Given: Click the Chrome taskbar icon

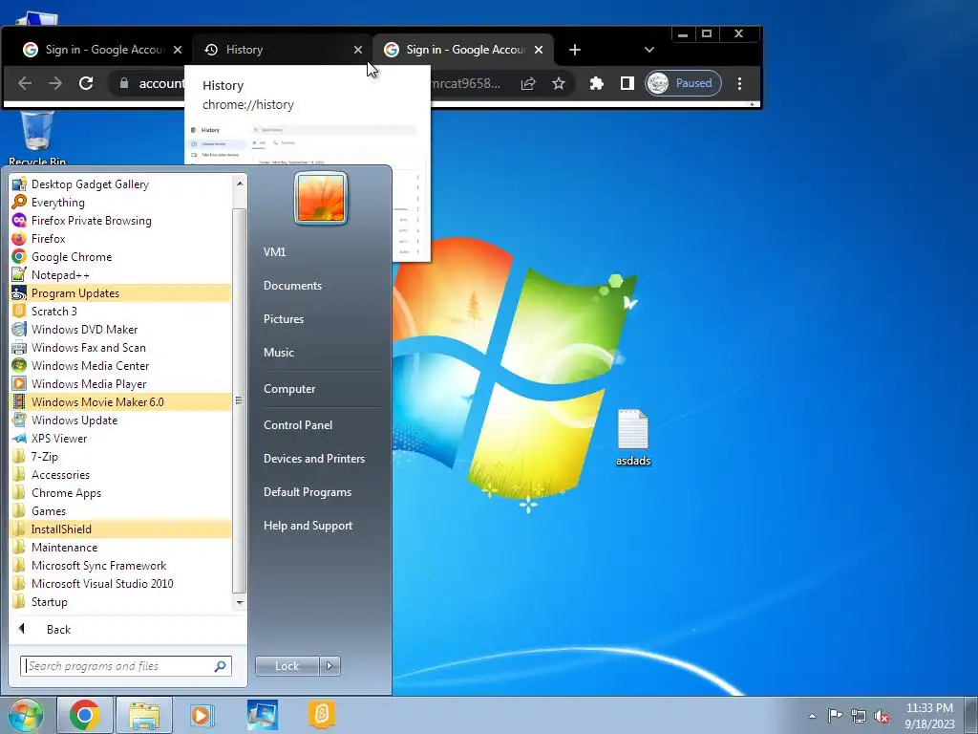Looking at the screenshot, I should point(85,715).
